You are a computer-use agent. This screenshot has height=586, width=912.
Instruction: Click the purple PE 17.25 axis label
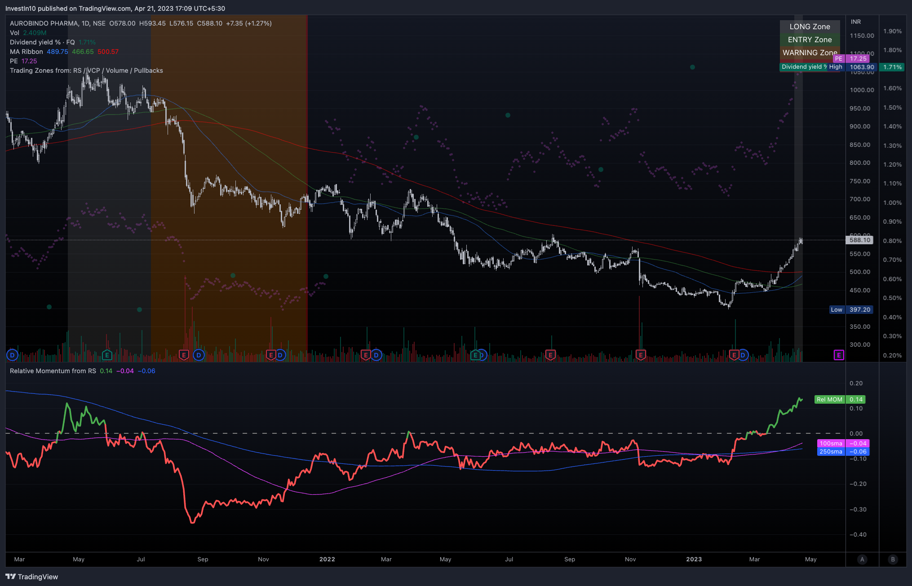[851, 58]
